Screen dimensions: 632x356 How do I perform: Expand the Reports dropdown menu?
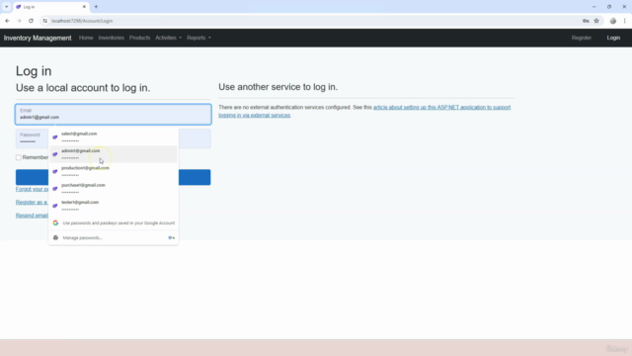[198, 38]
